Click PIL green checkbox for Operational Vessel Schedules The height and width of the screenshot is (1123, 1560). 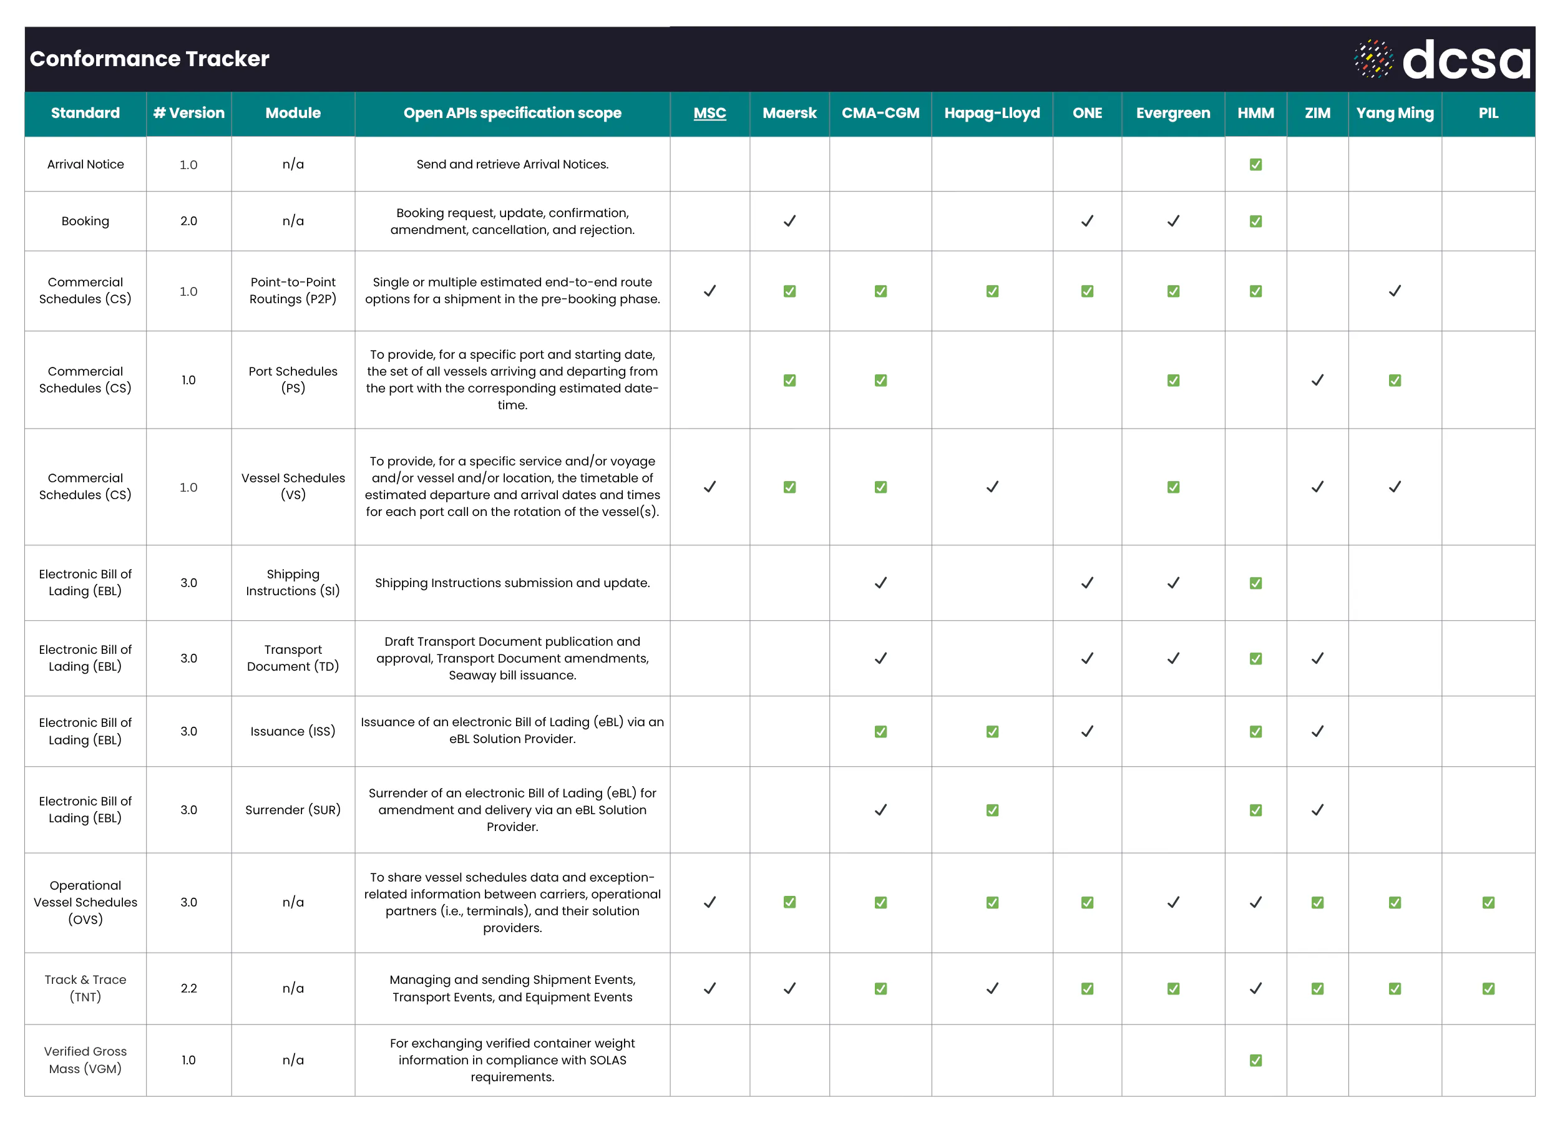point(1488,902)
